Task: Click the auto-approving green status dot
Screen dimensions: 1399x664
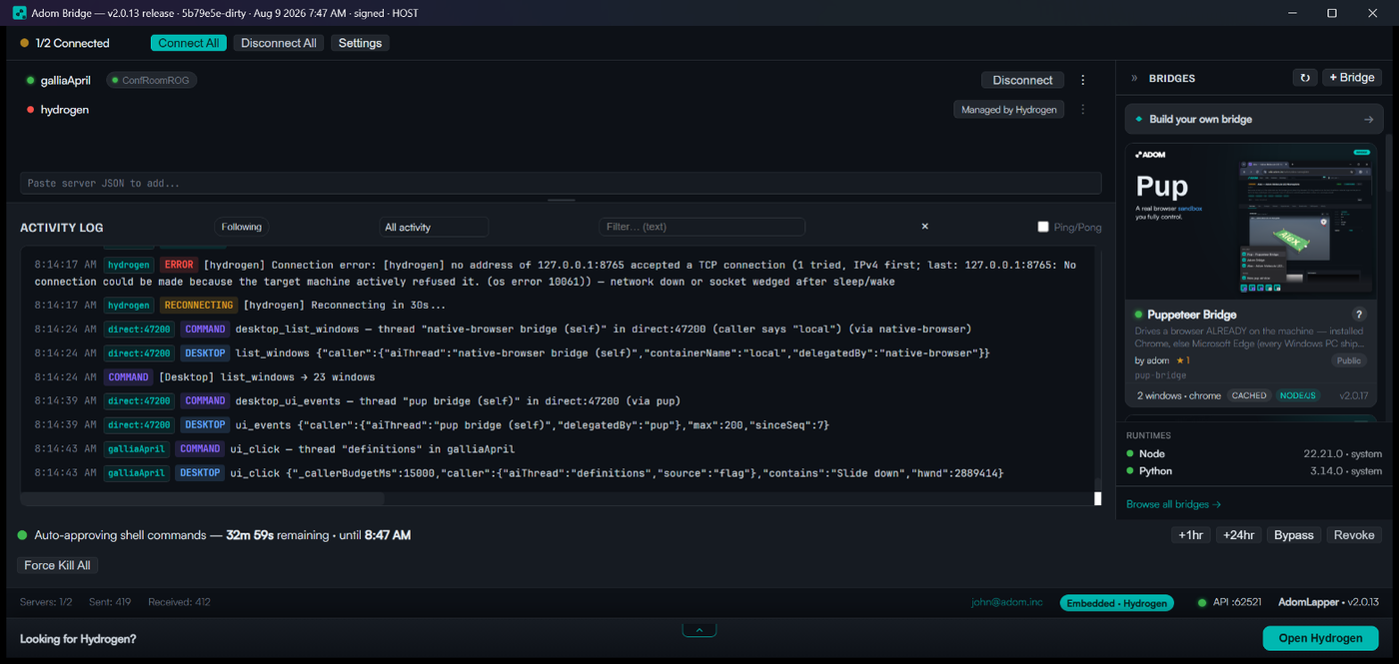Action: point(22,535)
